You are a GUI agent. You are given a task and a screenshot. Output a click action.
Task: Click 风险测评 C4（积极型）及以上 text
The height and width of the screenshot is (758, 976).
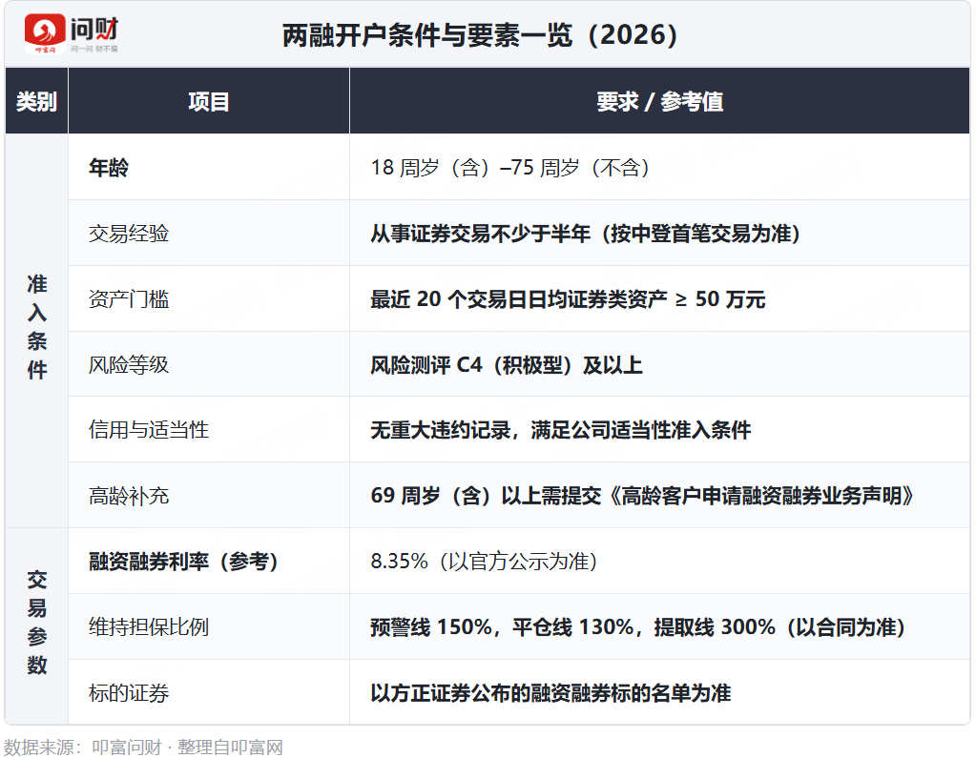[x=506, y=364]
